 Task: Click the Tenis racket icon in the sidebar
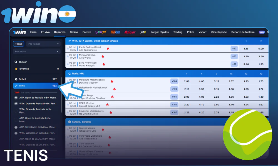[x=16, y=85]
